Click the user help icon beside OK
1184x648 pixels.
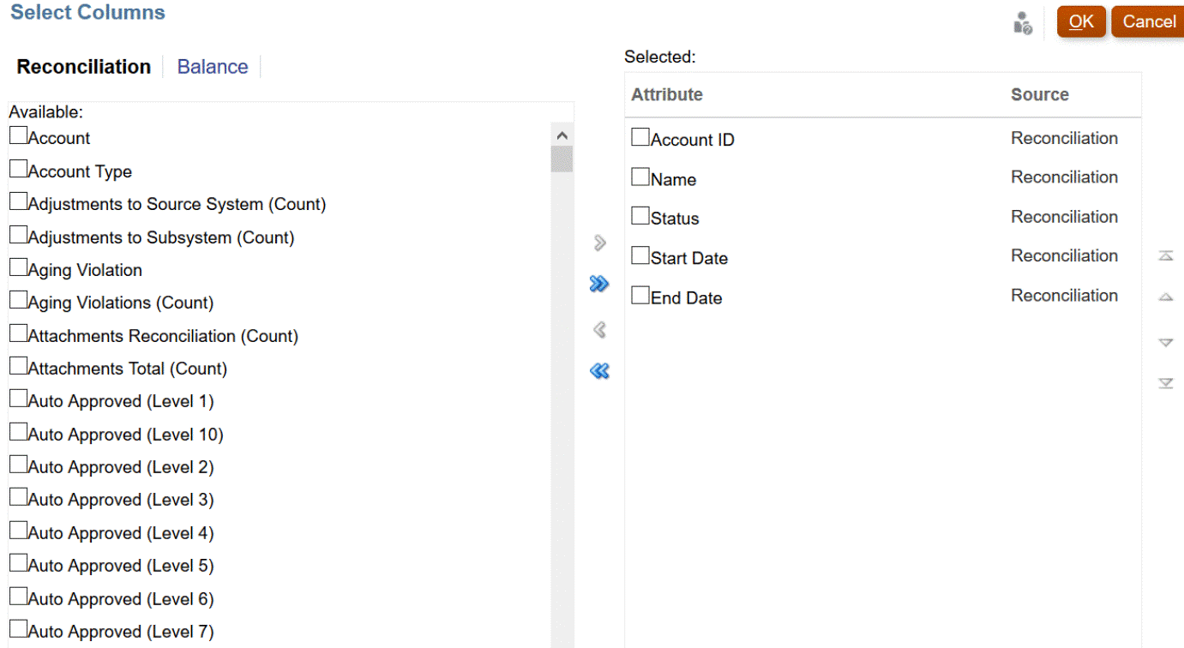(x=1022, y=23)
